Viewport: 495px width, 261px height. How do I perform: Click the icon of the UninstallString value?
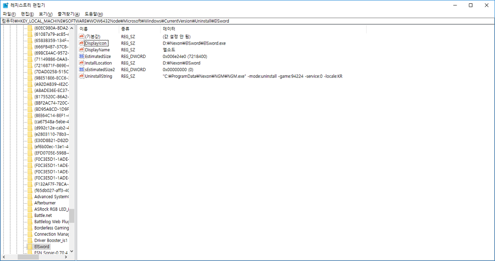pyautogui.click(x=81, y=76)
